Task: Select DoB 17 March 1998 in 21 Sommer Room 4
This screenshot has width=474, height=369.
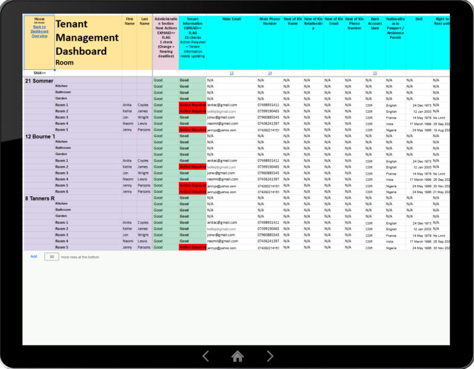Action: 418,124
